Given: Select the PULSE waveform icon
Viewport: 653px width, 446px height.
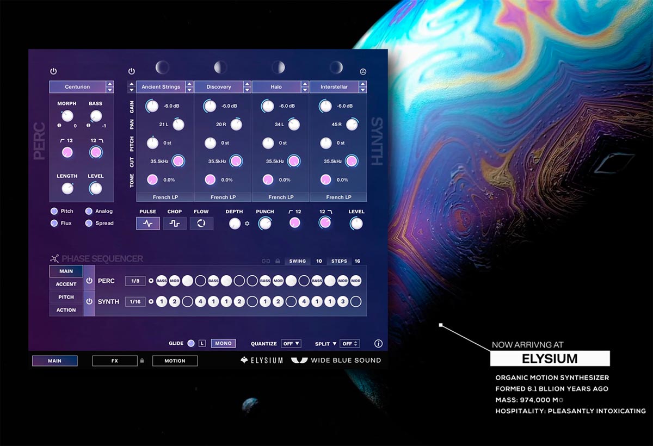Looking at the screenshot, I should tap(148, 223).
